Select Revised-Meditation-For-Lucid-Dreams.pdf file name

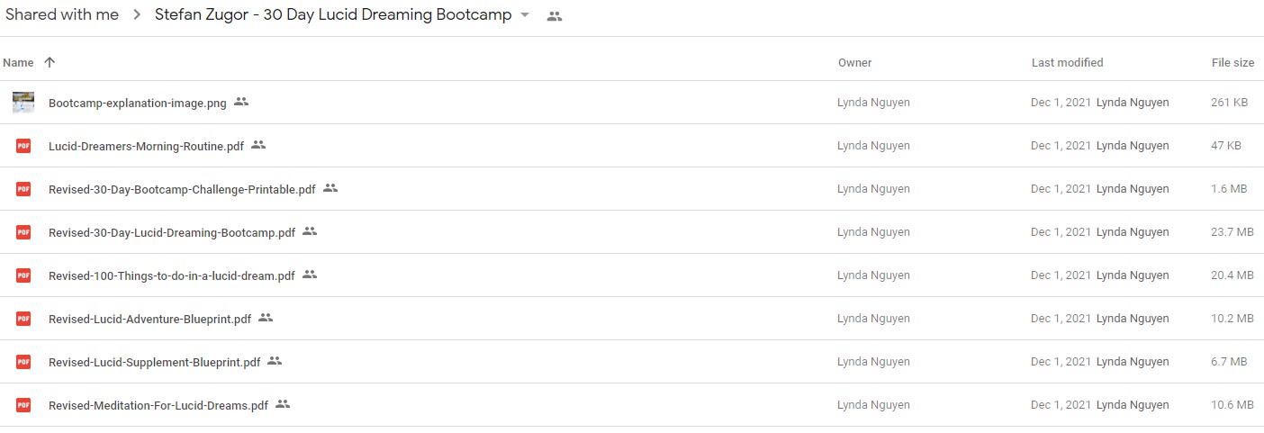point(158,405)
